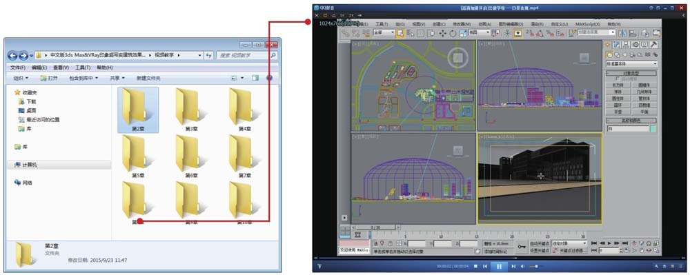Screen dimensions: 690x275
Task: Open the MAXScript(X) menu
Action: (x=588, y=24)
